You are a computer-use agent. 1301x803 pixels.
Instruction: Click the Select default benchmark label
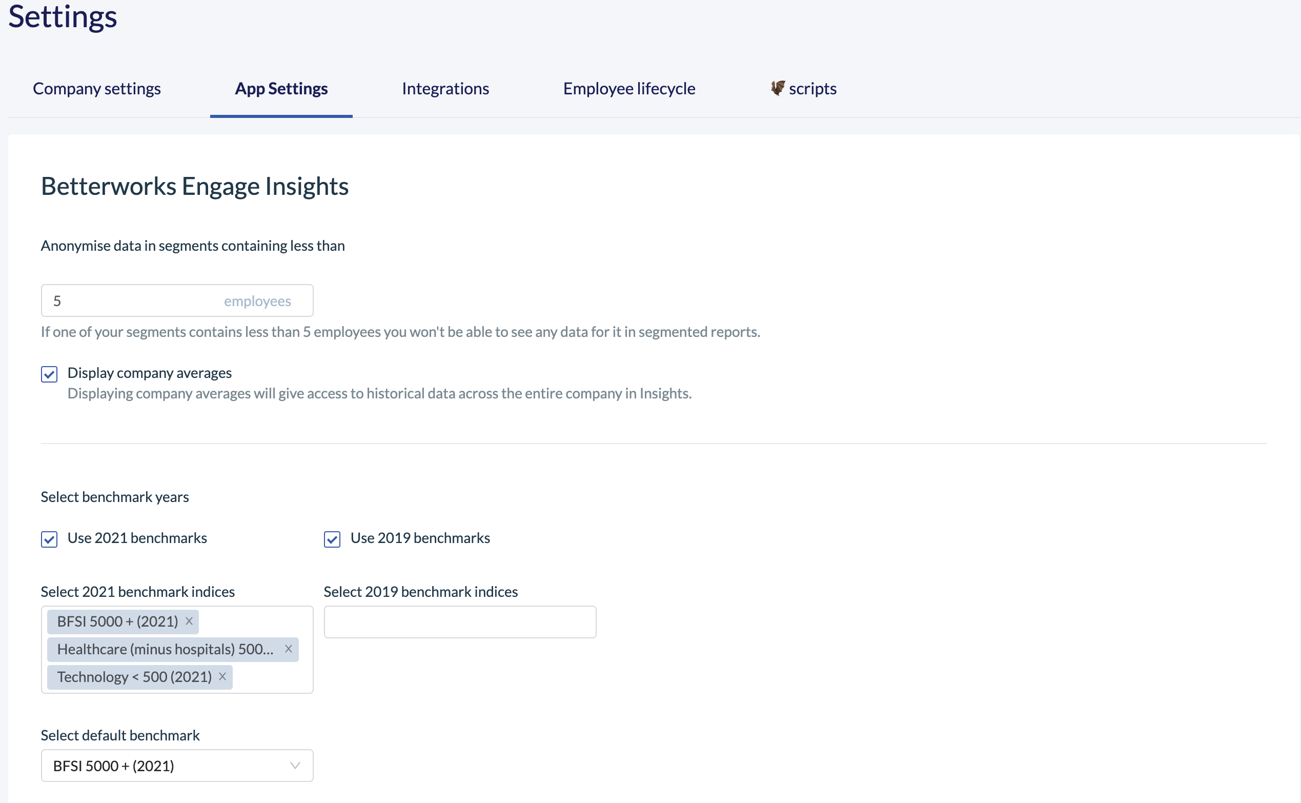pyautogui.click(x=120, y=735)
